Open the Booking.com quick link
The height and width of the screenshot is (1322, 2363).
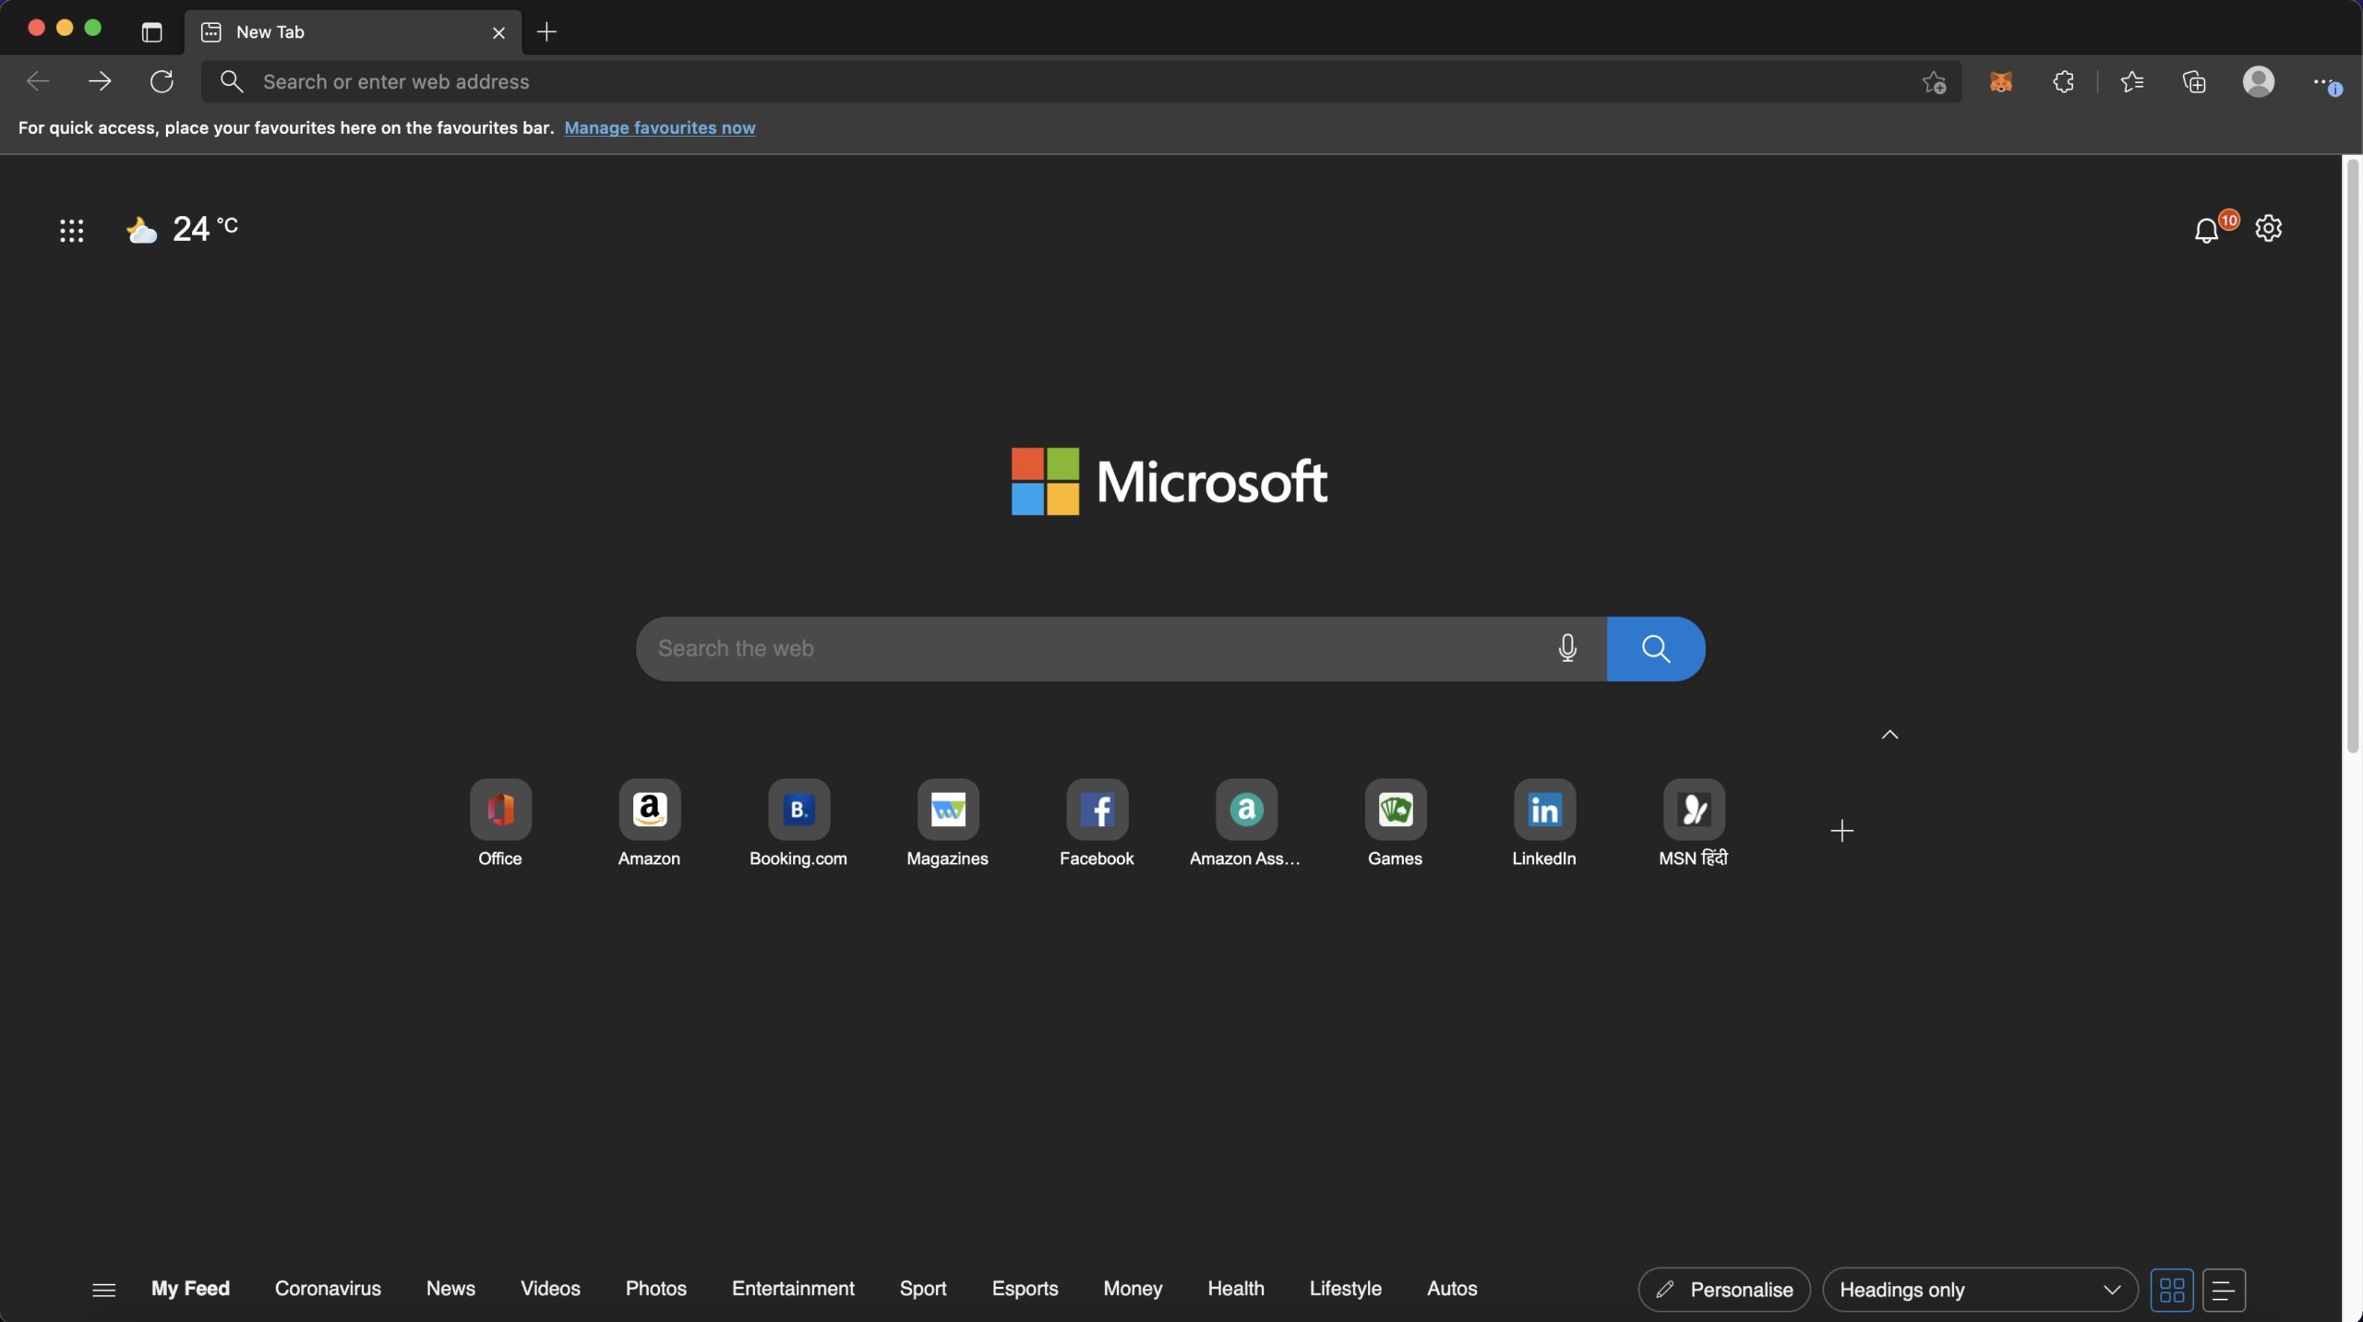pyautogui.click(x=798, y=823)
